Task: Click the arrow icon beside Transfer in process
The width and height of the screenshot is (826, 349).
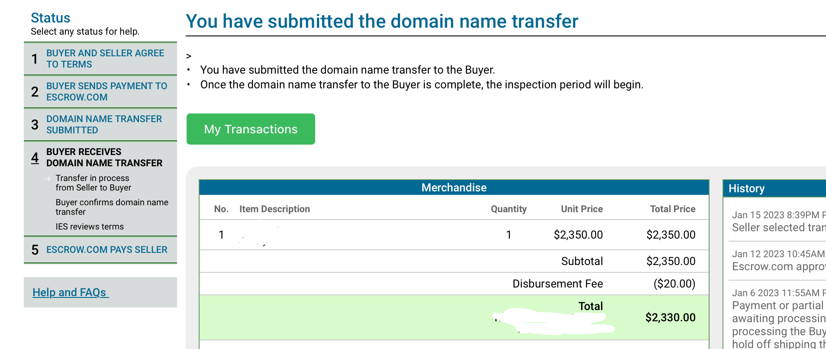Action: pyautogui.click(x=48, y=178)
